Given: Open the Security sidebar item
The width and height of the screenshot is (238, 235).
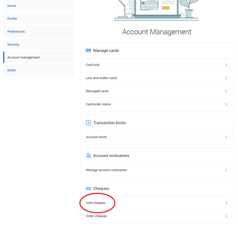Looking at the screenshot, I should (x=13, y=44).
